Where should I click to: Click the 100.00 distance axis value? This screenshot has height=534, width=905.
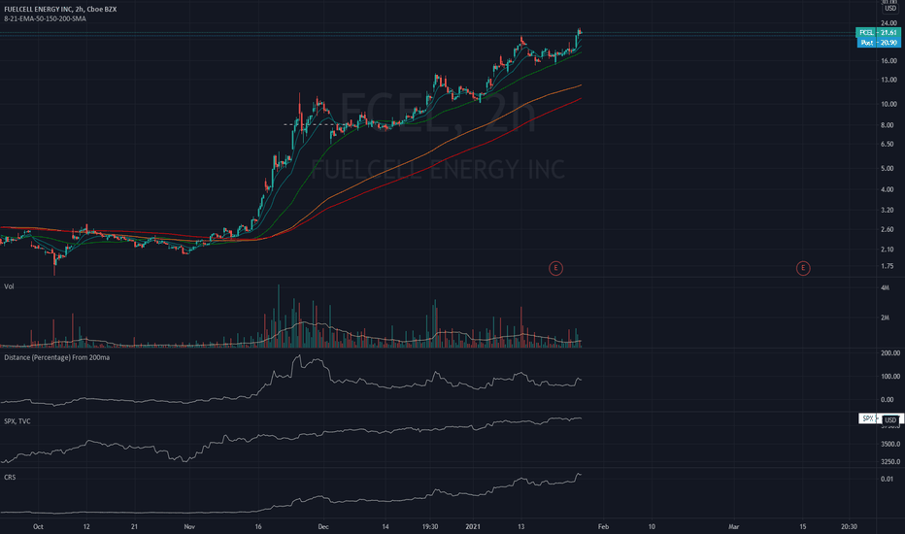tap(890, 377)
